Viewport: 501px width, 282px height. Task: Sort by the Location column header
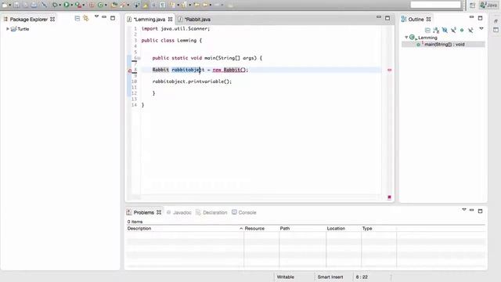[x=336, y=228]
